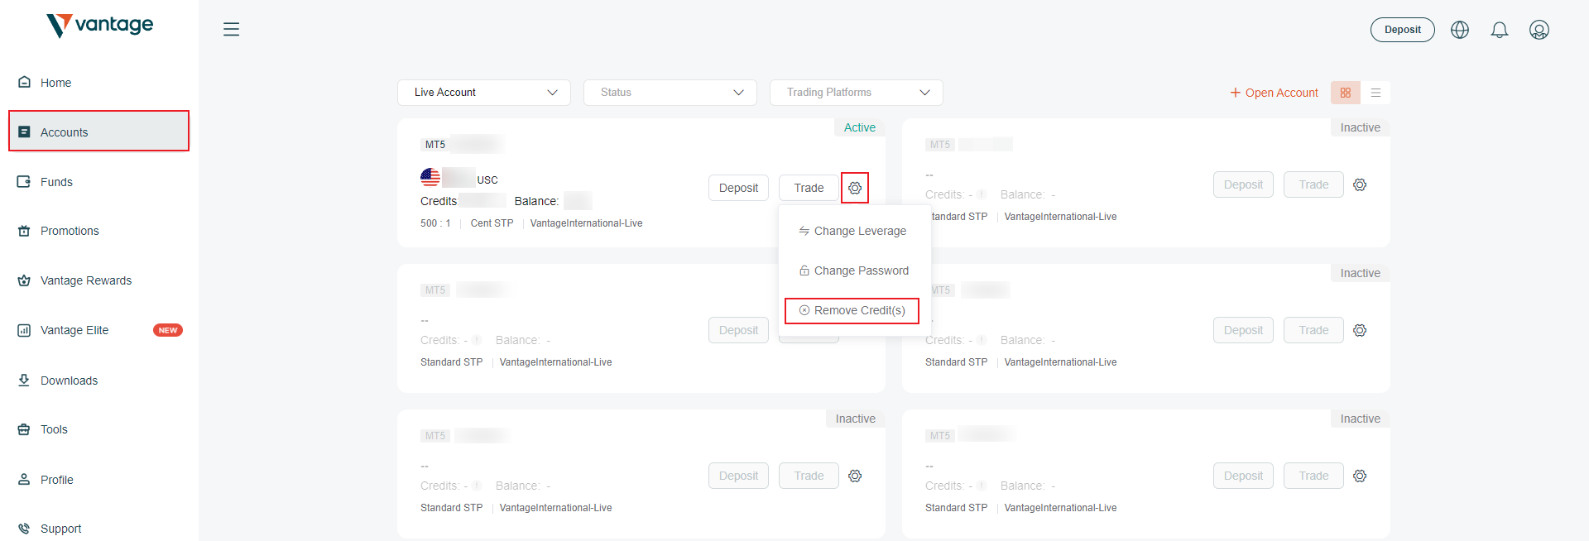The width and height of the screenshot is (1589, 541).
Task: Open Funds in the sidebar
Action: (x=99, y=182)
